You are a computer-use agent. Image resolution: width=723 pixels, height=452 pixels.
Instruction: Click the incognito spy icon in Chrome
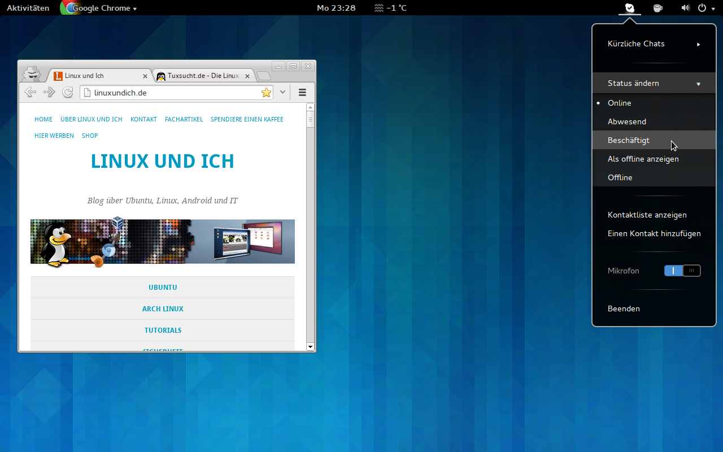(x=32, y=73)
